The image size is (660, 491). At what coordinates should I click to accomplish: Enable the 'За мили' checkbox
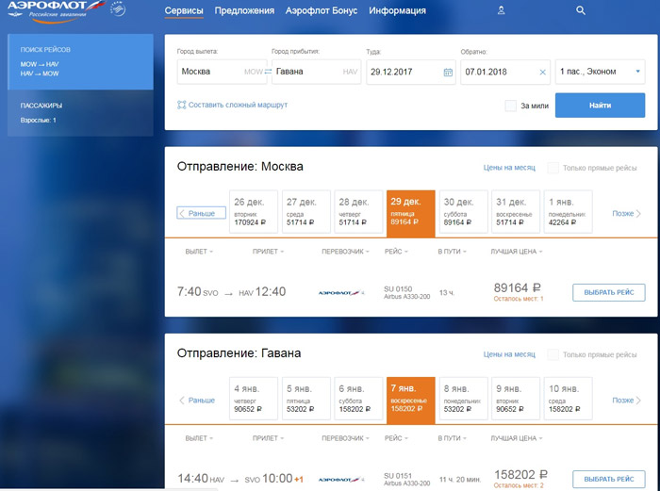pyautogui.click(x=511, y=106)
